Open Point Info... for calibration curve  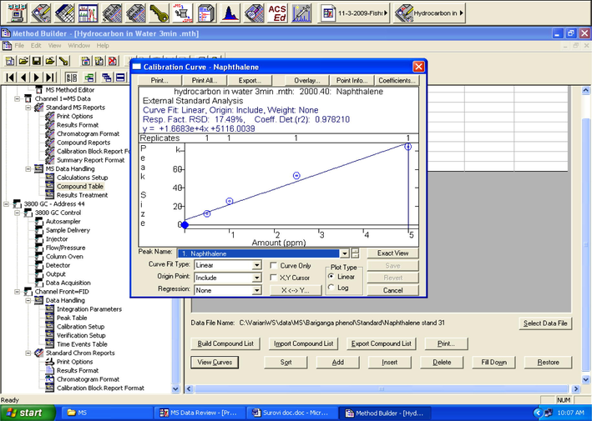(x=352, y=80)
